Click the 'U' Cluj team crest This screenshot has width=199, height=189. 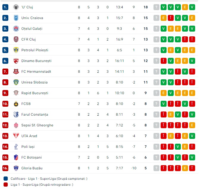(x=16, y=7)
